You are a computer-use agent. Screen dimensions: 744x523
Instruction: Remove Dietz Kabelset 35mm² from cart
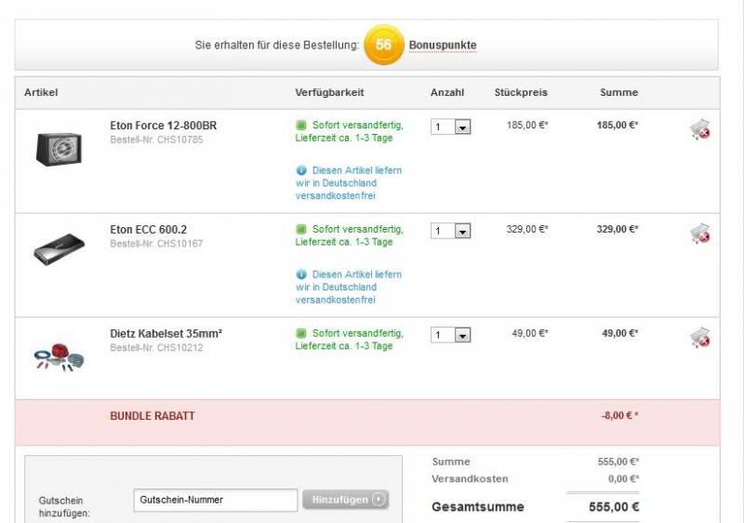pyautogui.click(x=700, y=338)
